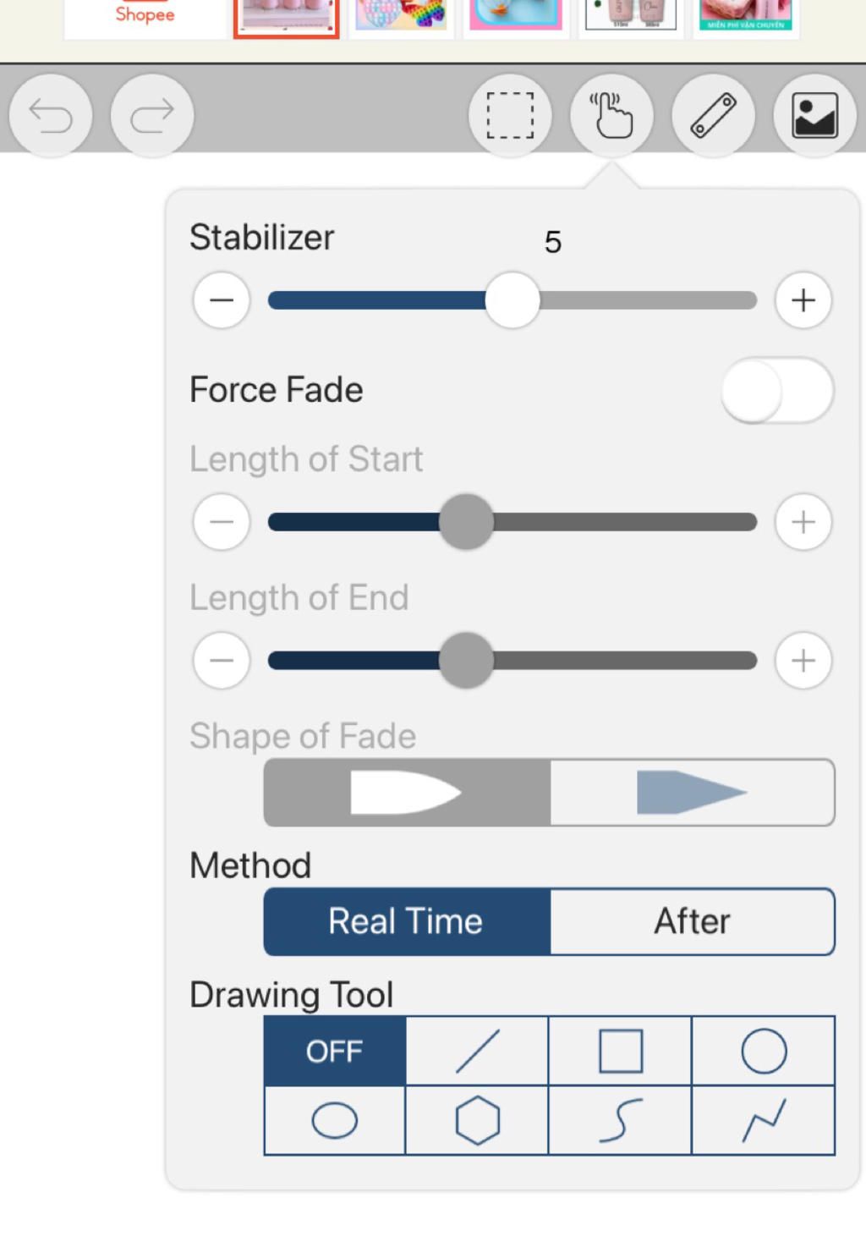Select the straight line drawing tool
The height and width of the screenshot is (1236, 866).
pos(477,1051)
